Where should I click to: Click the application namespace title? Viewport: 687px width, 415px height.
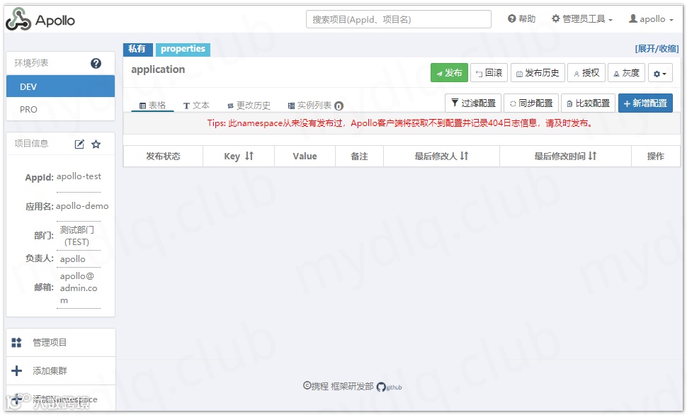(x=158, y=69)
